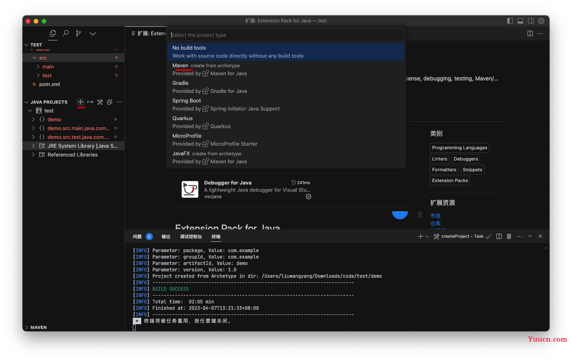Open the 仓库 resource link
Viewport: 572px width, 361px height.
(435, 223)
